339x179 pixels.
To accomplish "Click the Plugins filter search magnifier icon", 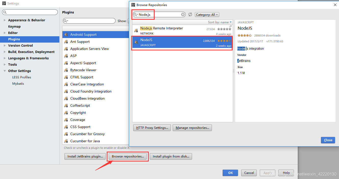I will 66,21.
